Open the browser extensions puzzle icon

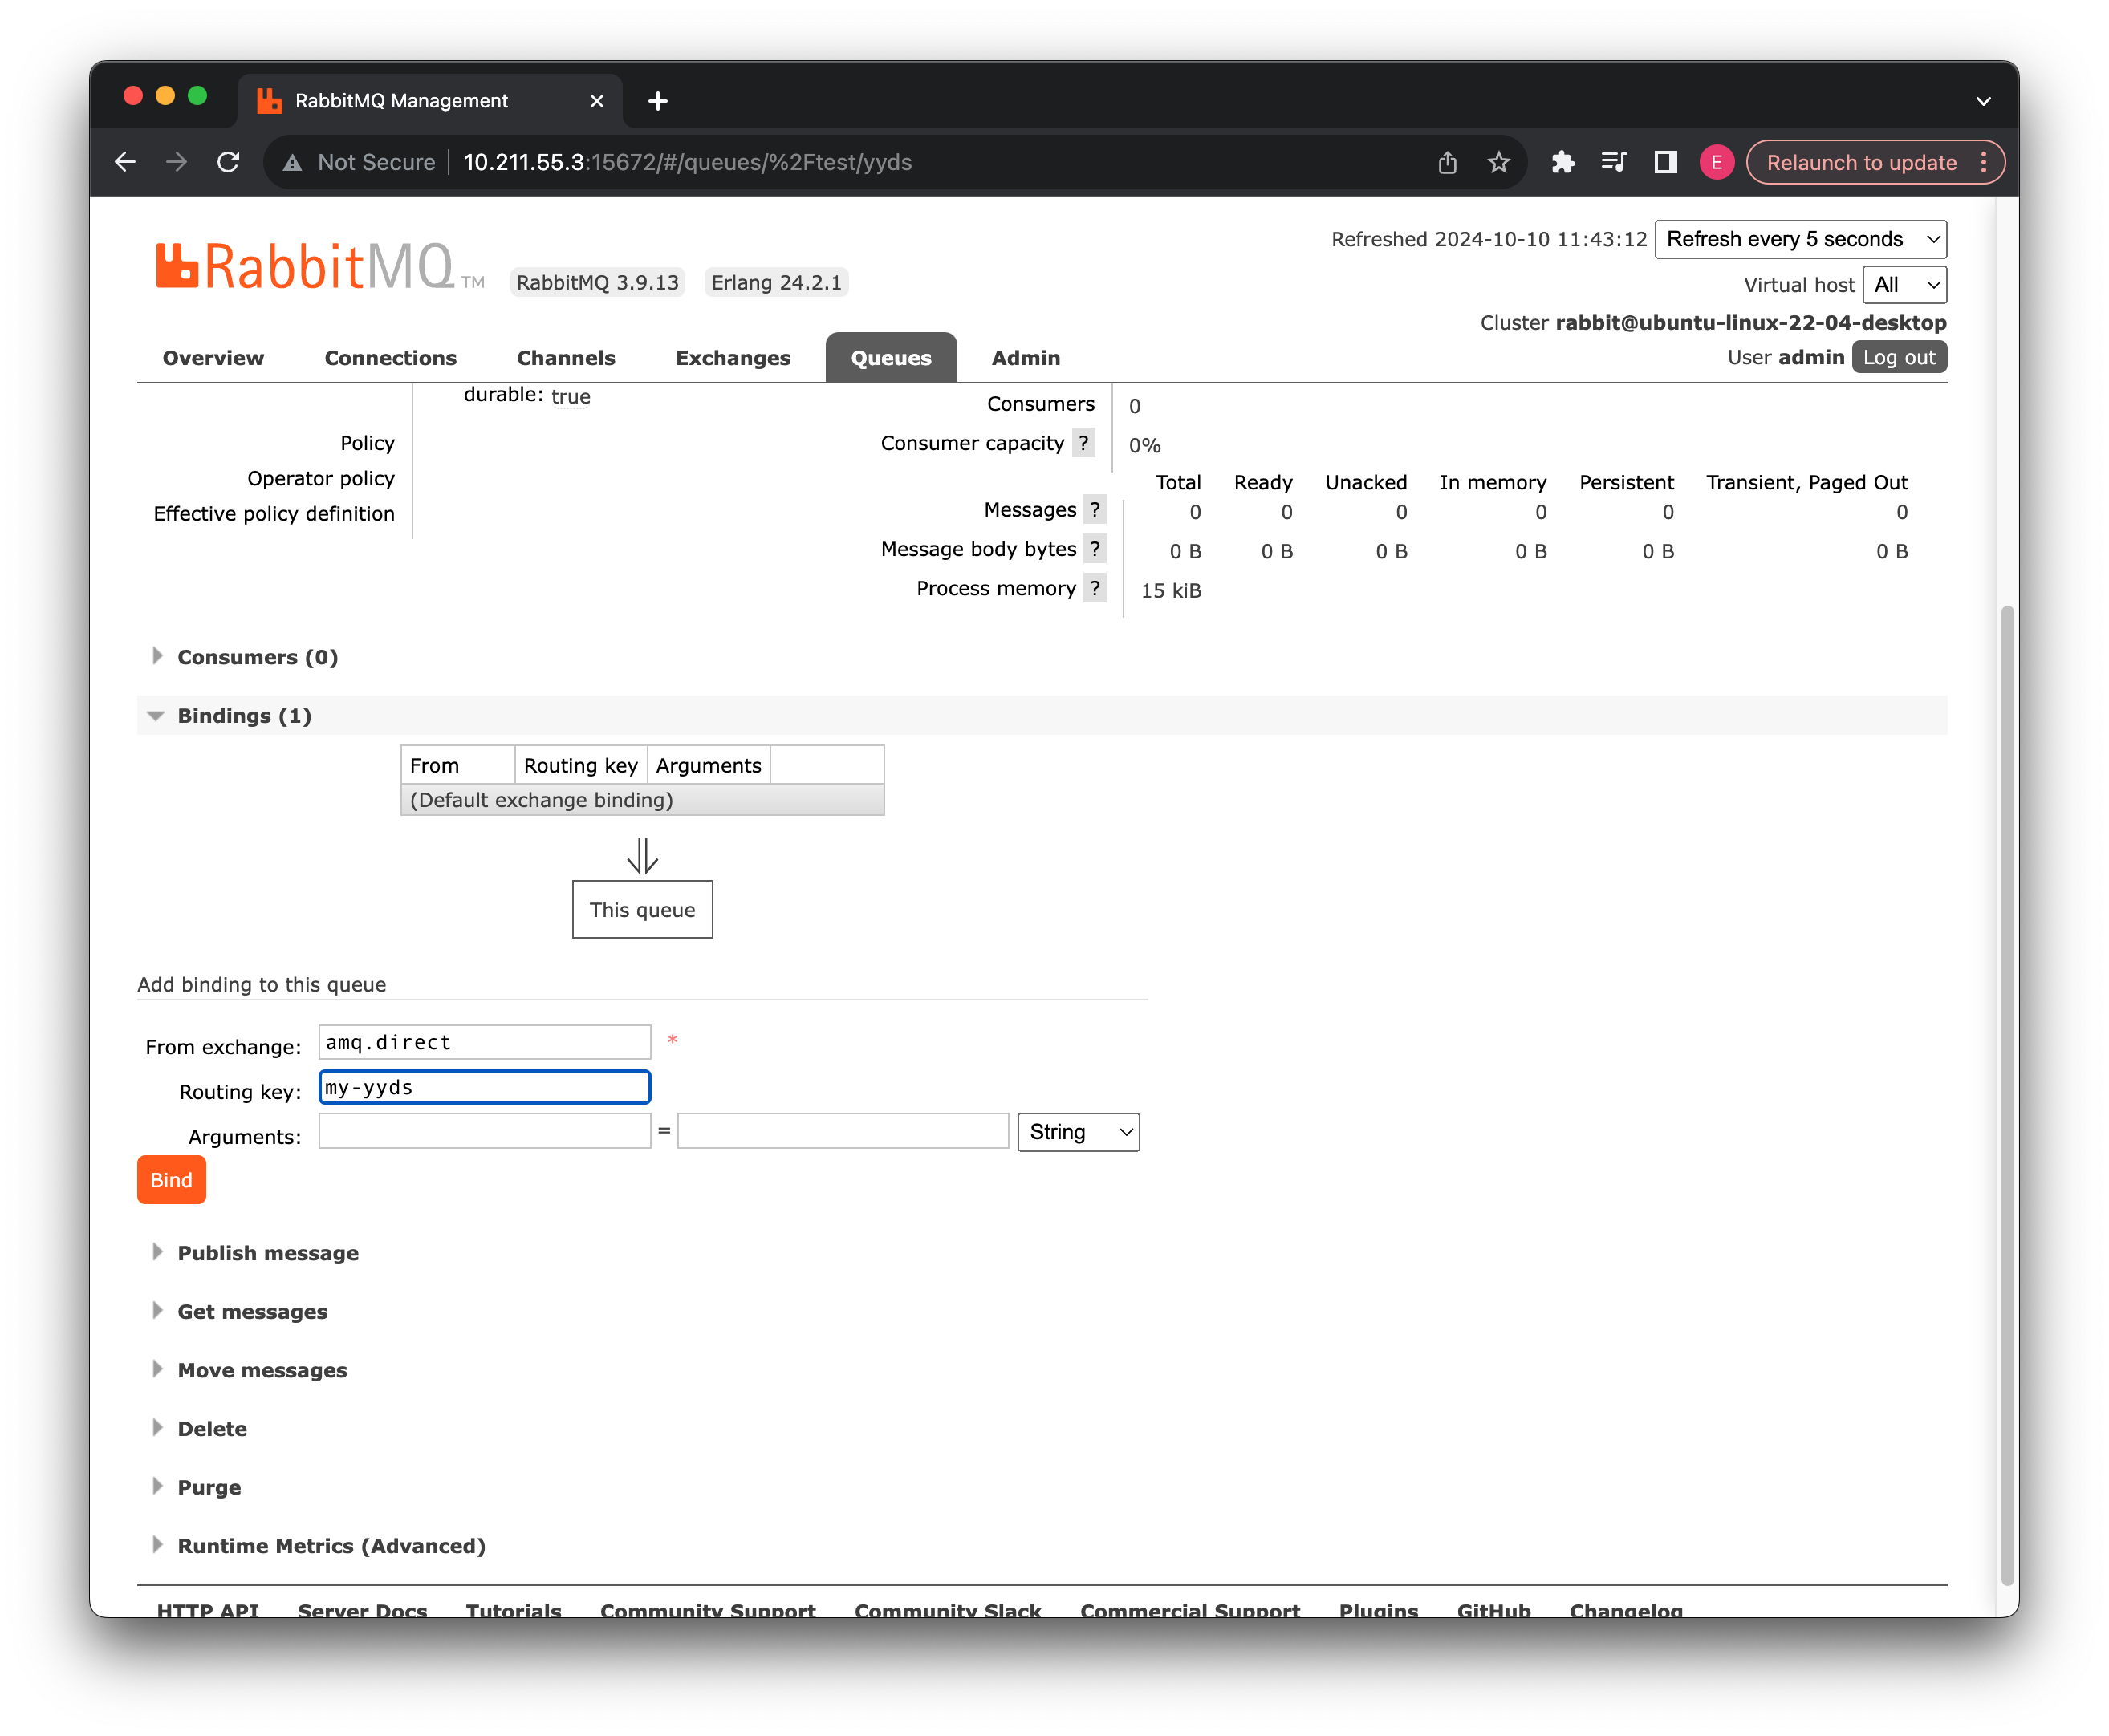pos(1562,162)
